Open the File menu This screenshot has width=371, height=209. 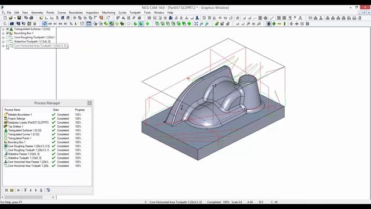(9, 13)
